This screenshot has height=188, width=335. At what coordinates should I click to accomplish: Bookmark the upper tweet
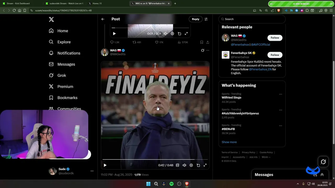(202, 42)
